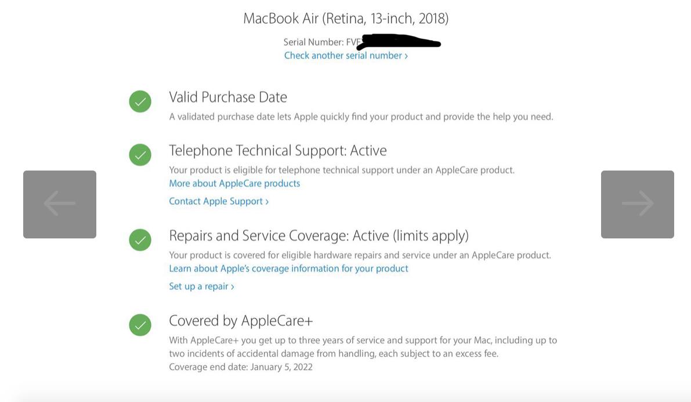Go to previous image with left arrow
The image size is (691, 402).
tap(60, 204)
